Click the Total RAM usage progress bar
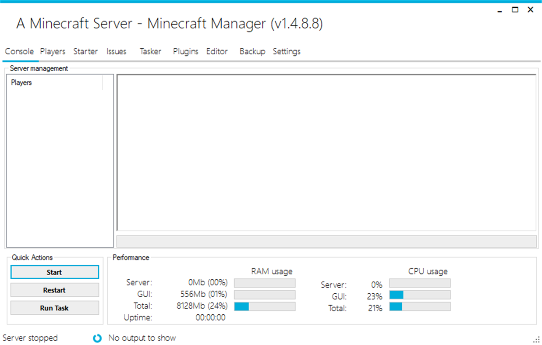 point(264,306)
